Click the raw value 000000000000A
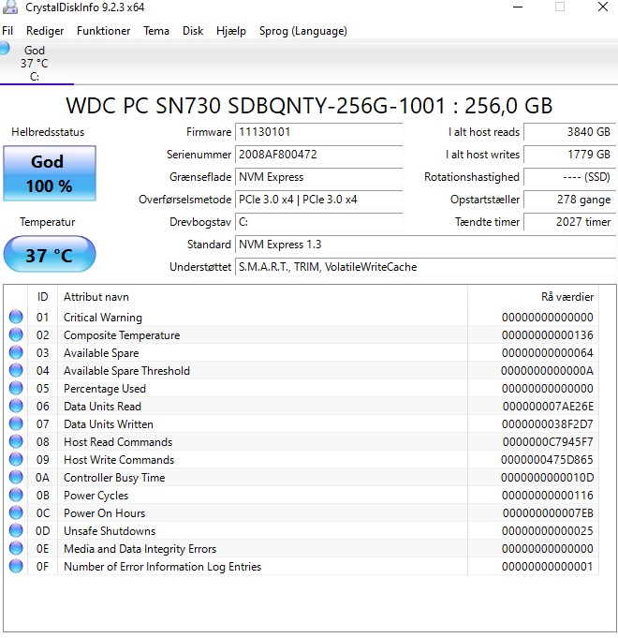This screenshot has height=638, width=618. point(547,371)
